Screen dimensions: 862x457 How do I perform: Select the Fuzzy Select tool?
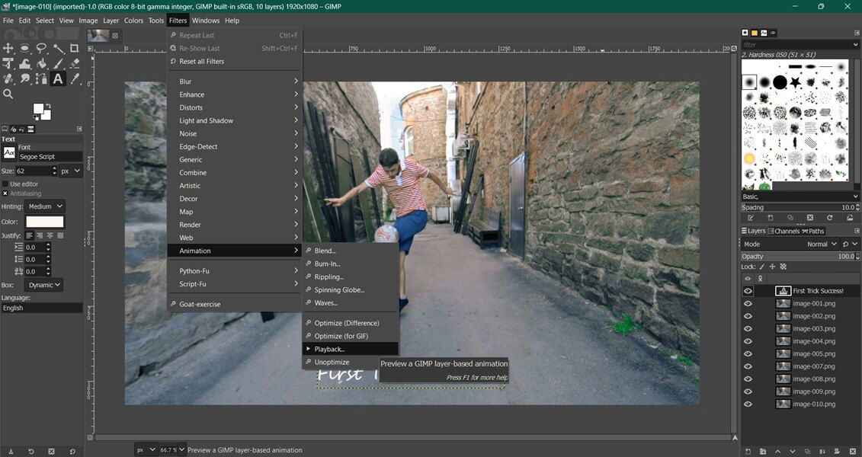[59, 47]
